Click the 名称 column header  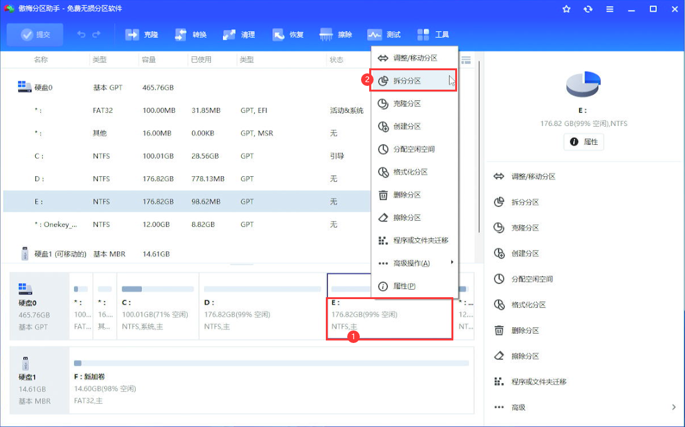41,60
